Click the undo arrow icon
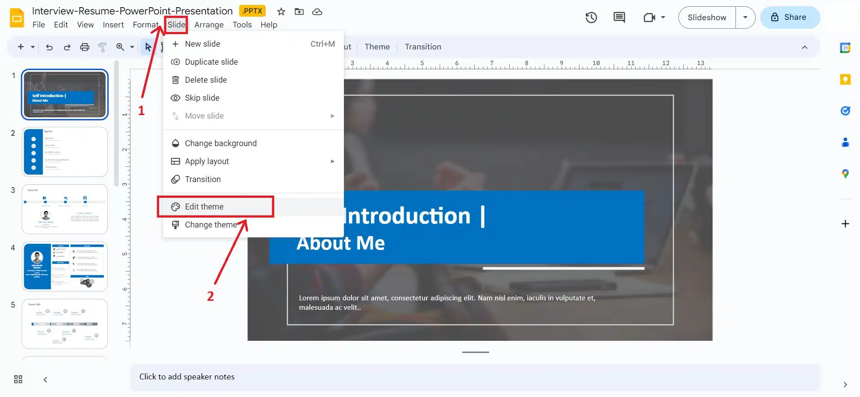The image size is (860, 397). click(49, 47)
